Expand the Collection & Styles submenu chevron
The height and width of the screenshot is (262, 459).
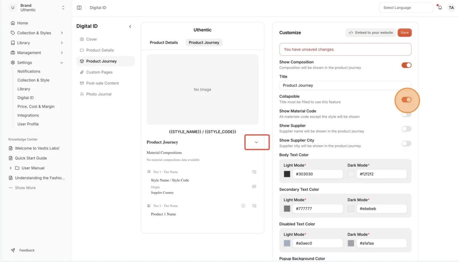[62, 33]
